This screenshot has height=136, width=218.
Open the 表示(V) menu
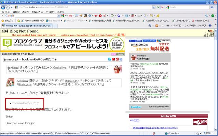pos(26,12)
